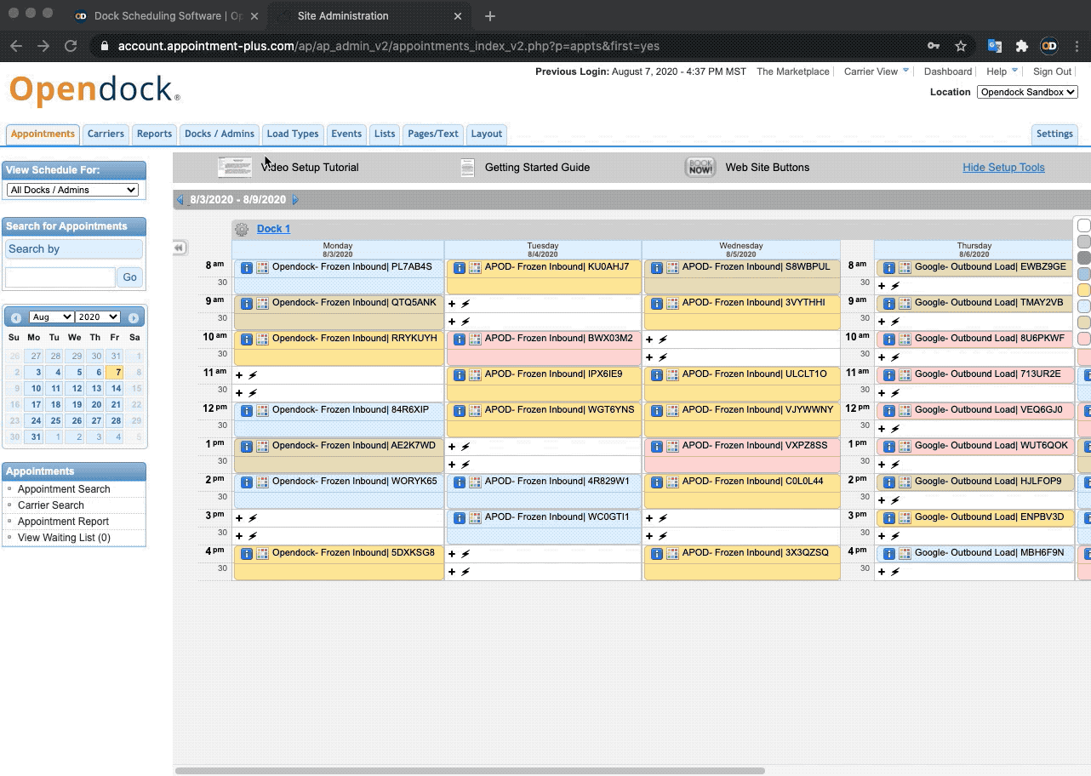This screenshot has height=776, width=1091.
Task: Open the month selector showing Aug
Action: [x=51, y=317]
